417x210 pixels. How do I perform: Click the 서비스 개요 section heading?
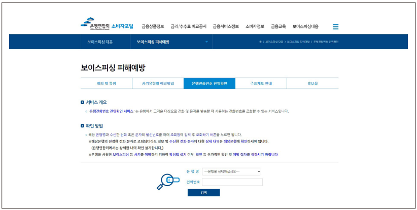click(96, 102)
